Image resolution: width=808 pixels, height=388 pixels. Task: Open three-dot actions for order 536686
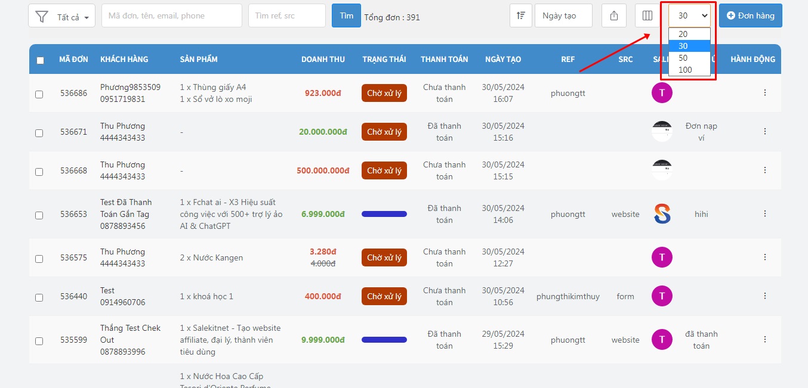(x=764, y=93)
